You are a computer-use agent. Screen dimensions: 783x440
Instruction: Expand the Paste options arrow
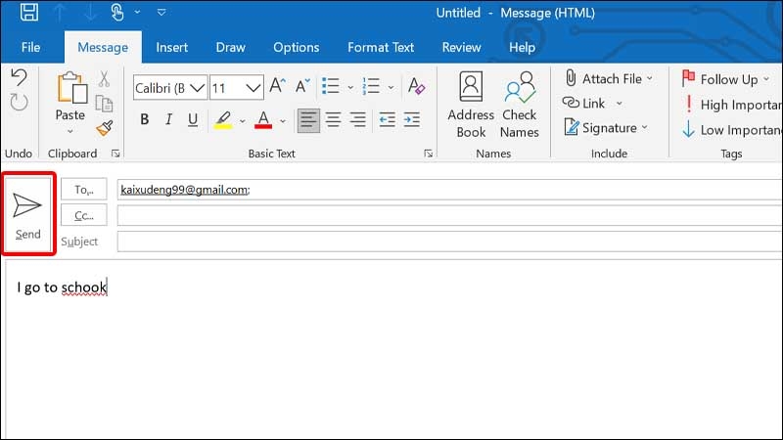(x=70, y=131)
